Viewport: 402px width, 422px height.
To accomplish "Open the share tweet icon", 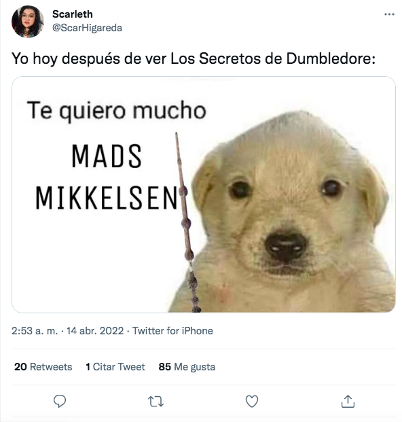I will (x=348, y=402).
